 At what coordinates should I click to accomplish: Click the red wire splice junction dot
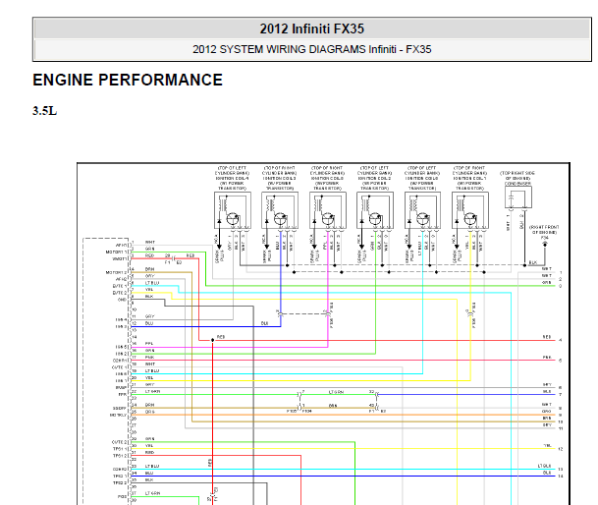[x=213, y=340]
